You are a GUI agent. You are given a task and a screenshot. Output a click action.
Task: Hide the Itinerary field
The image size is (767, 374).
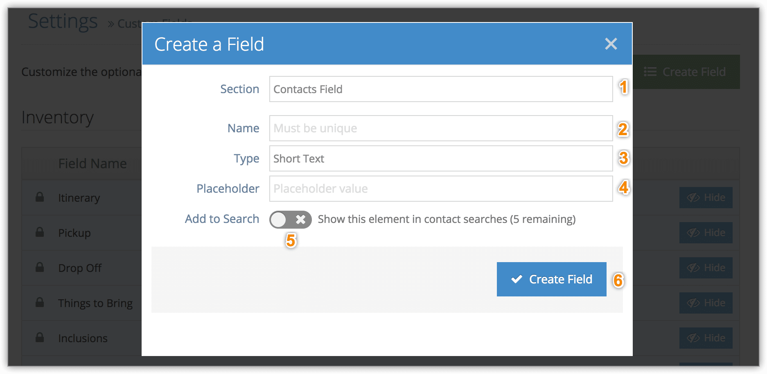706,198
